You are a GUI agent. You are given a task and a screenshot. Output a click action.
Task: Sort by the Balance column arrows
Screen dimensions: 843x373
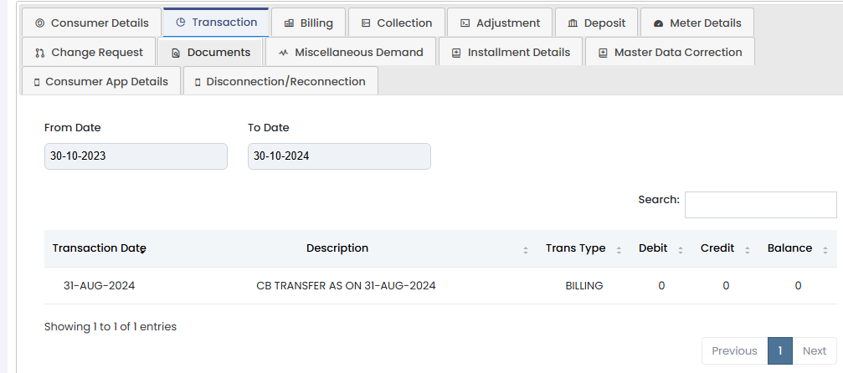point(825,249)
